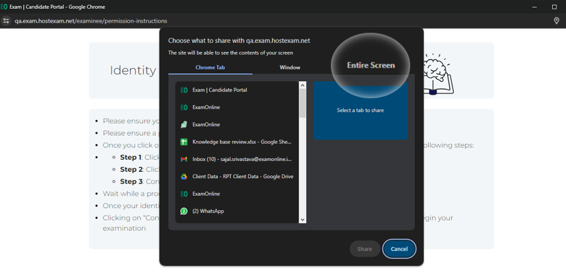Click the Step 2 instruction text
The width and height of the screenshot is (566, 277).
138,169
